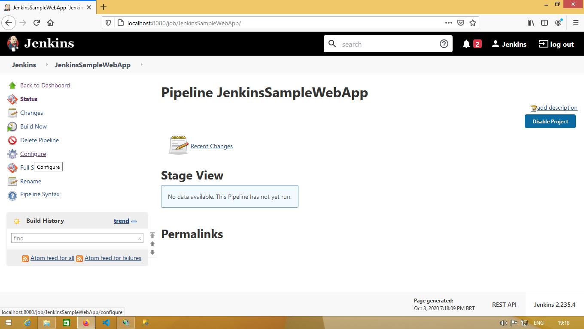The height and width of the screenshot is (329, 584).
Task: Click the Jenkins 2.235.4 version link
Action: click(x=555, y=305)
